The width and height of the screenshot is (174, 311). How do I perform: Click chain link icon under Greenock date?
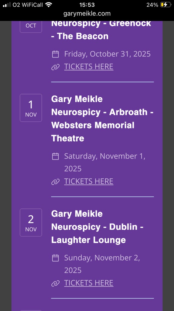click(x=55, y=67)
